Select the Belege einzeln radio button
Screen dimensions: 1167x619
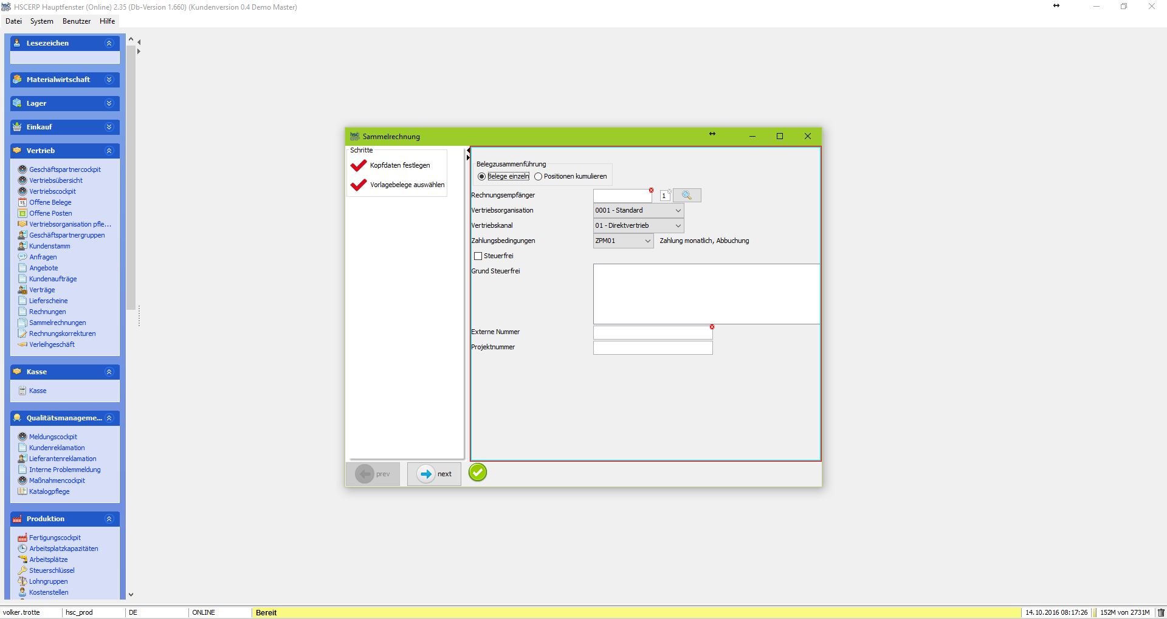tap(482, 176)
